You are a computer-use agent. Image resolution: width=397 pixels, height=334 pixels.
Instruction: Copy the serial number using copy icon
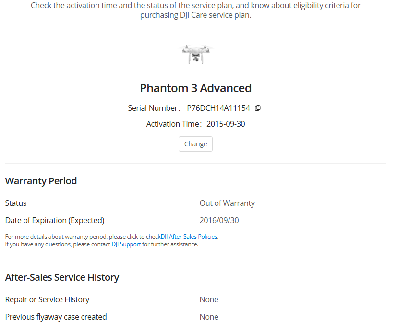(x=258, y=108)
